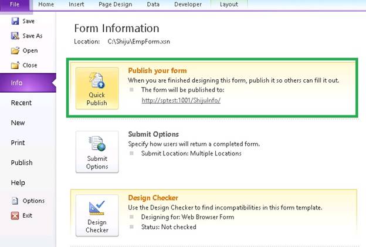Switch to the Insert ribbon tab
This screenshot has width=366, height=247.
76,4
